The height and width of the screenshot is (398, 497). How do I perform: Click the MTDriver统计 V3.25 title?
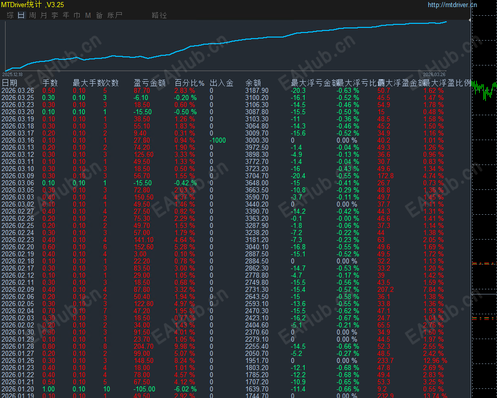click(32, 5)
